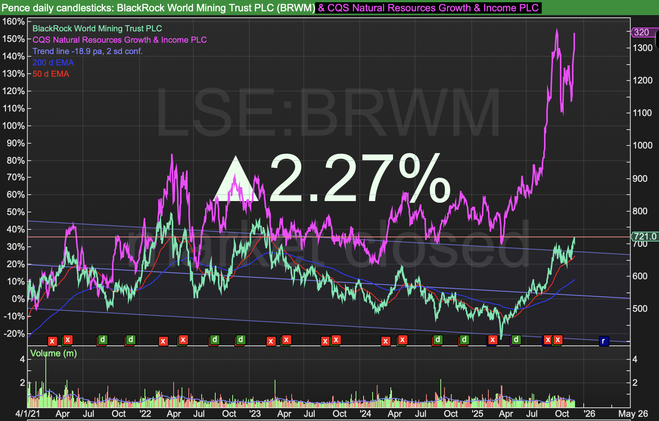The width and height of the screenshot is (659, 421).
Task: Click the 'd' marker between Oct 2024 and '25
Action: pyautogui.click(x=464, y=340)
